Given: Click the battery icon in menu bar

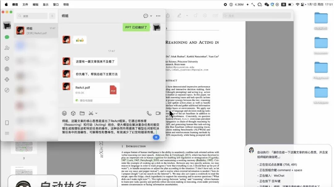Looking at the screenshot, I should tap(290, 4).
